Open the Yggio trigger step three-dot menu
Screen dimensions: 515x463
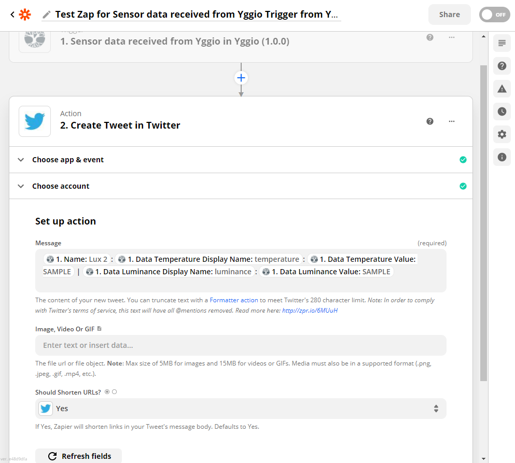452,37
